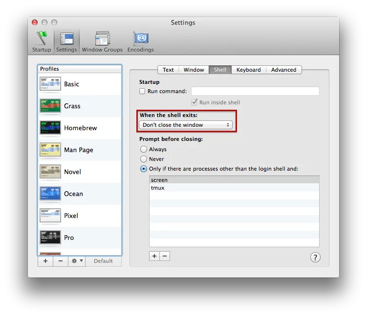Select the Novel profile thumbnail
367x316 pixels.
50,172
